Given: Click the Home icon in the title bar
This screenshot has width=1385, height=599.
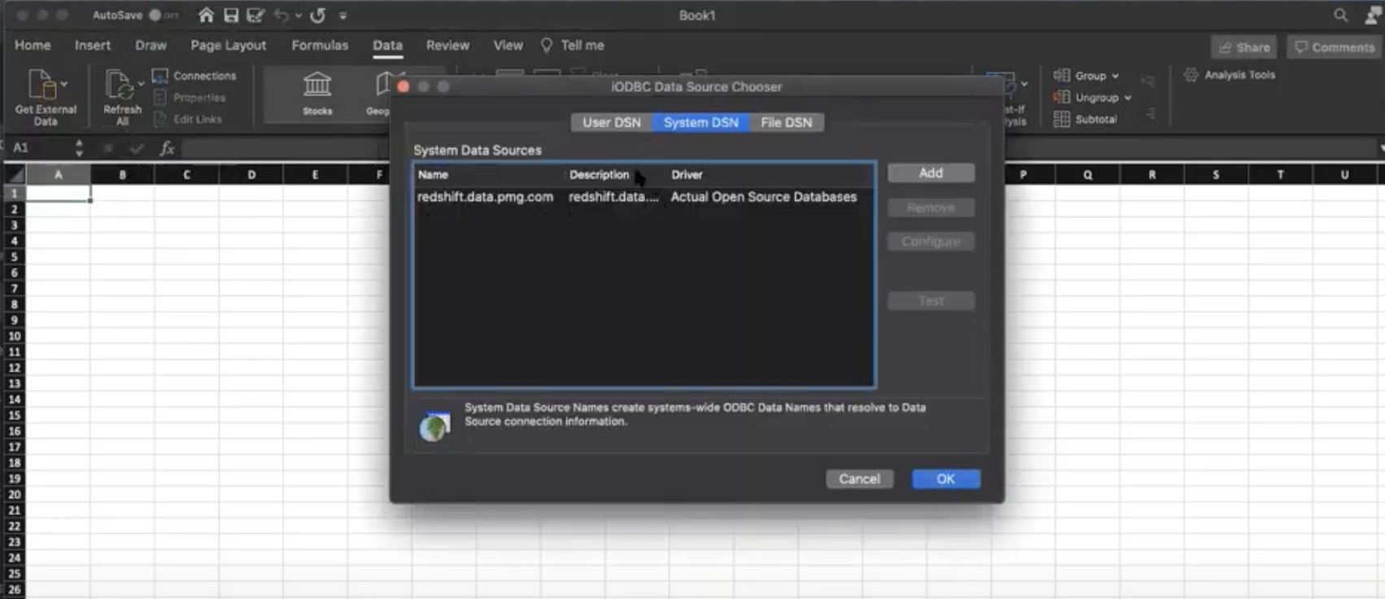Looking at the screenshot, I should (x=206, y=15).
